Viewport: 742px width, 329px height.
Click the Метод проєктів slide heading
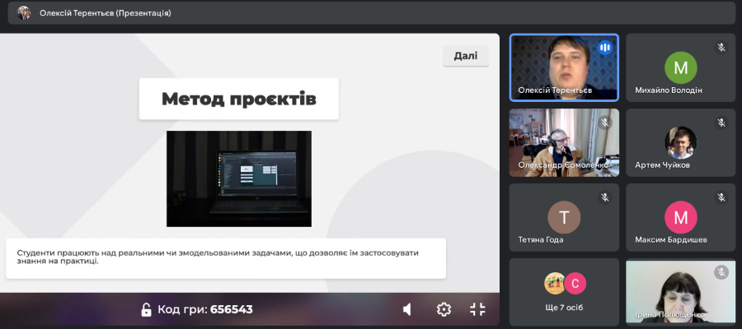pos(239,100)
